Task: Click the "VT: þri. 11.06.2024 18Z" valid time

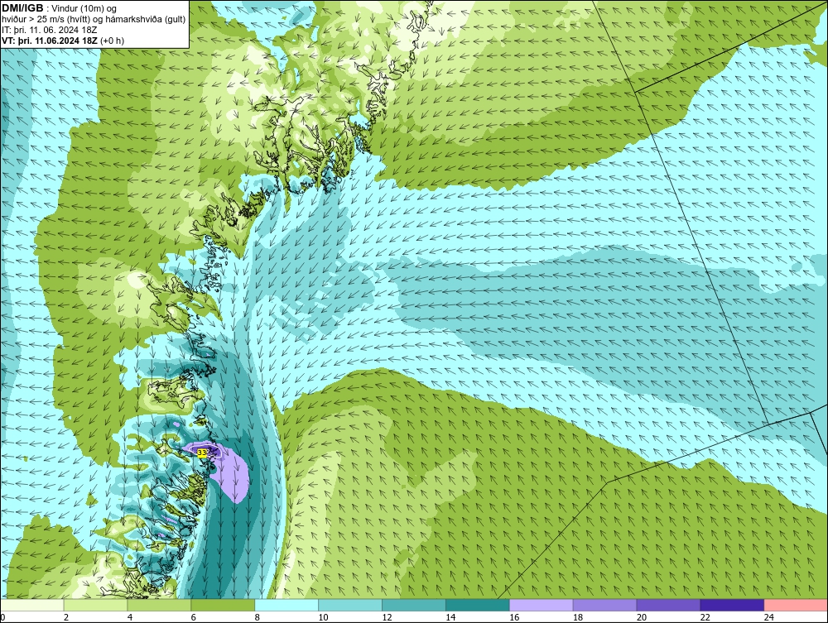Action: pyautogui.click(x=50, y=41)
